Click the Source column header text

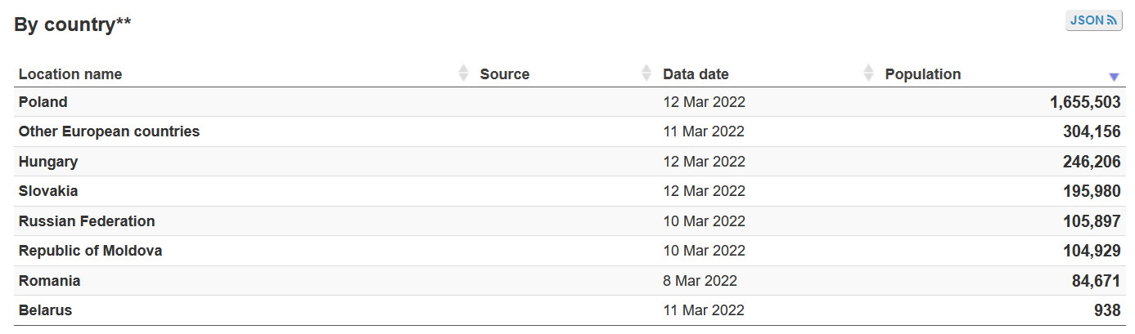[504, 74]
